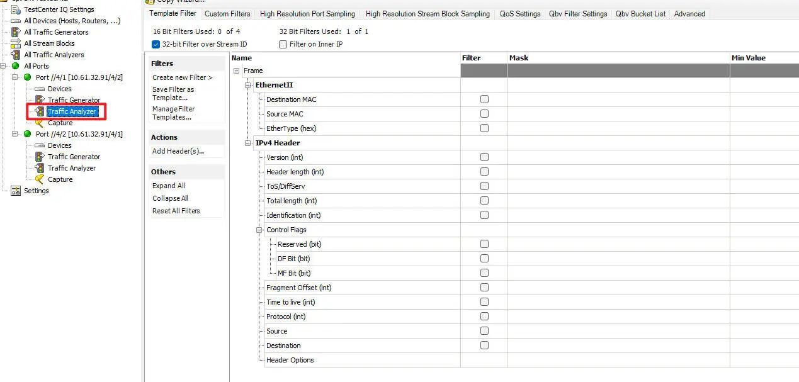
Task: Open the All Traffic Analyzers icon
Action: click(x=16, y=55)
